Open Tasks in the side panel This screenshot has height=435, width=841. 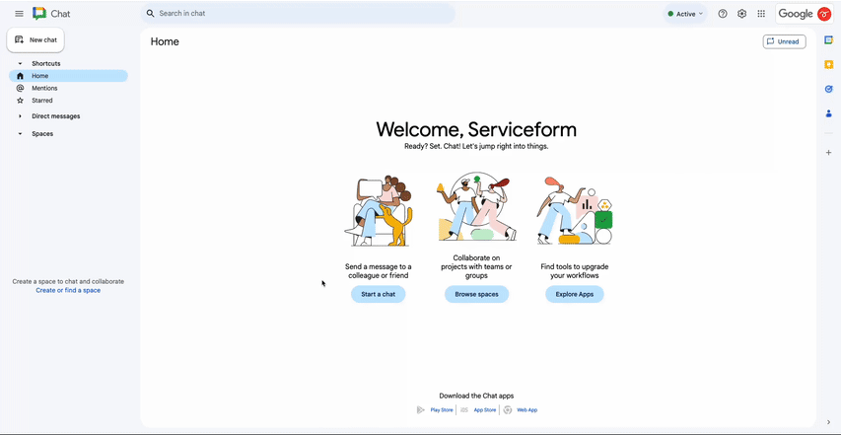(828, 89)
